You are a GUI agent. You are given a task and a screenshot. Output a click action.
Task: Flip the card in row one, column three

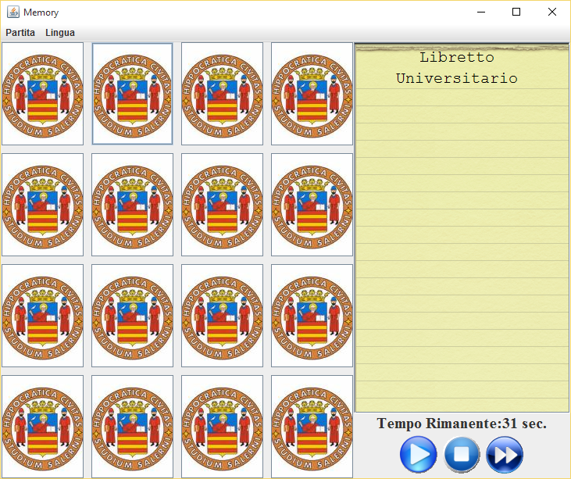click(222, 94)
